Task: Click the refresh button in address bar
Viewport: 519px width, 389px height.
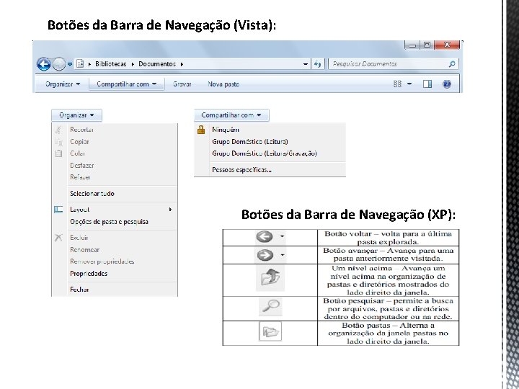Action: (317, 64)
